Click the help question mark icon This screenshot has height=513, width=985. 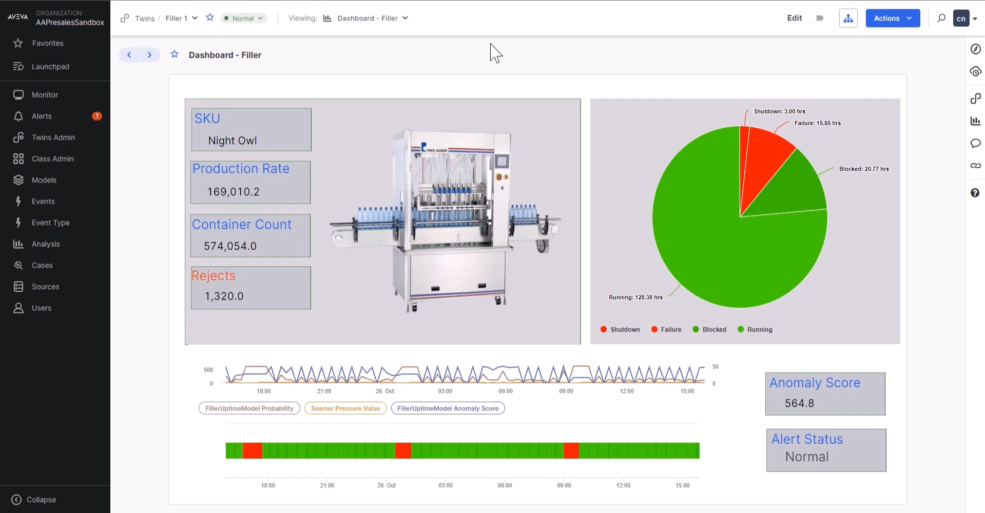tap(975, 193)
